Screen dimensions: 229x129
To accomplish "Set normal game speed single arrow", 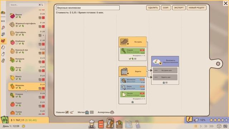I will [201, 126].
